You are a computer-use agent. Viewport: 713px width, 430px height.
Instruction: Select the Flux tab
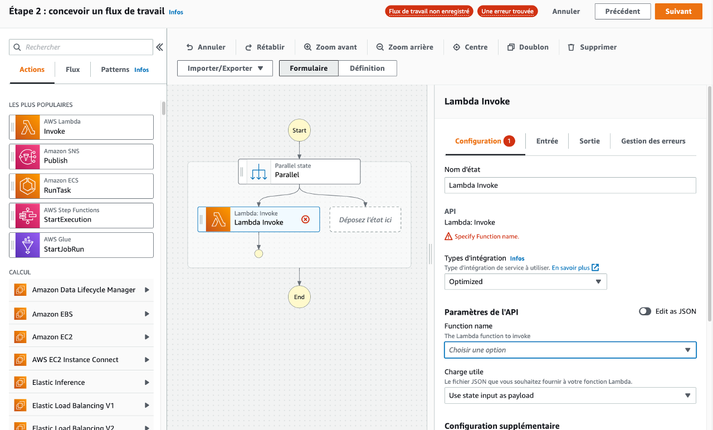coord(72,70)
